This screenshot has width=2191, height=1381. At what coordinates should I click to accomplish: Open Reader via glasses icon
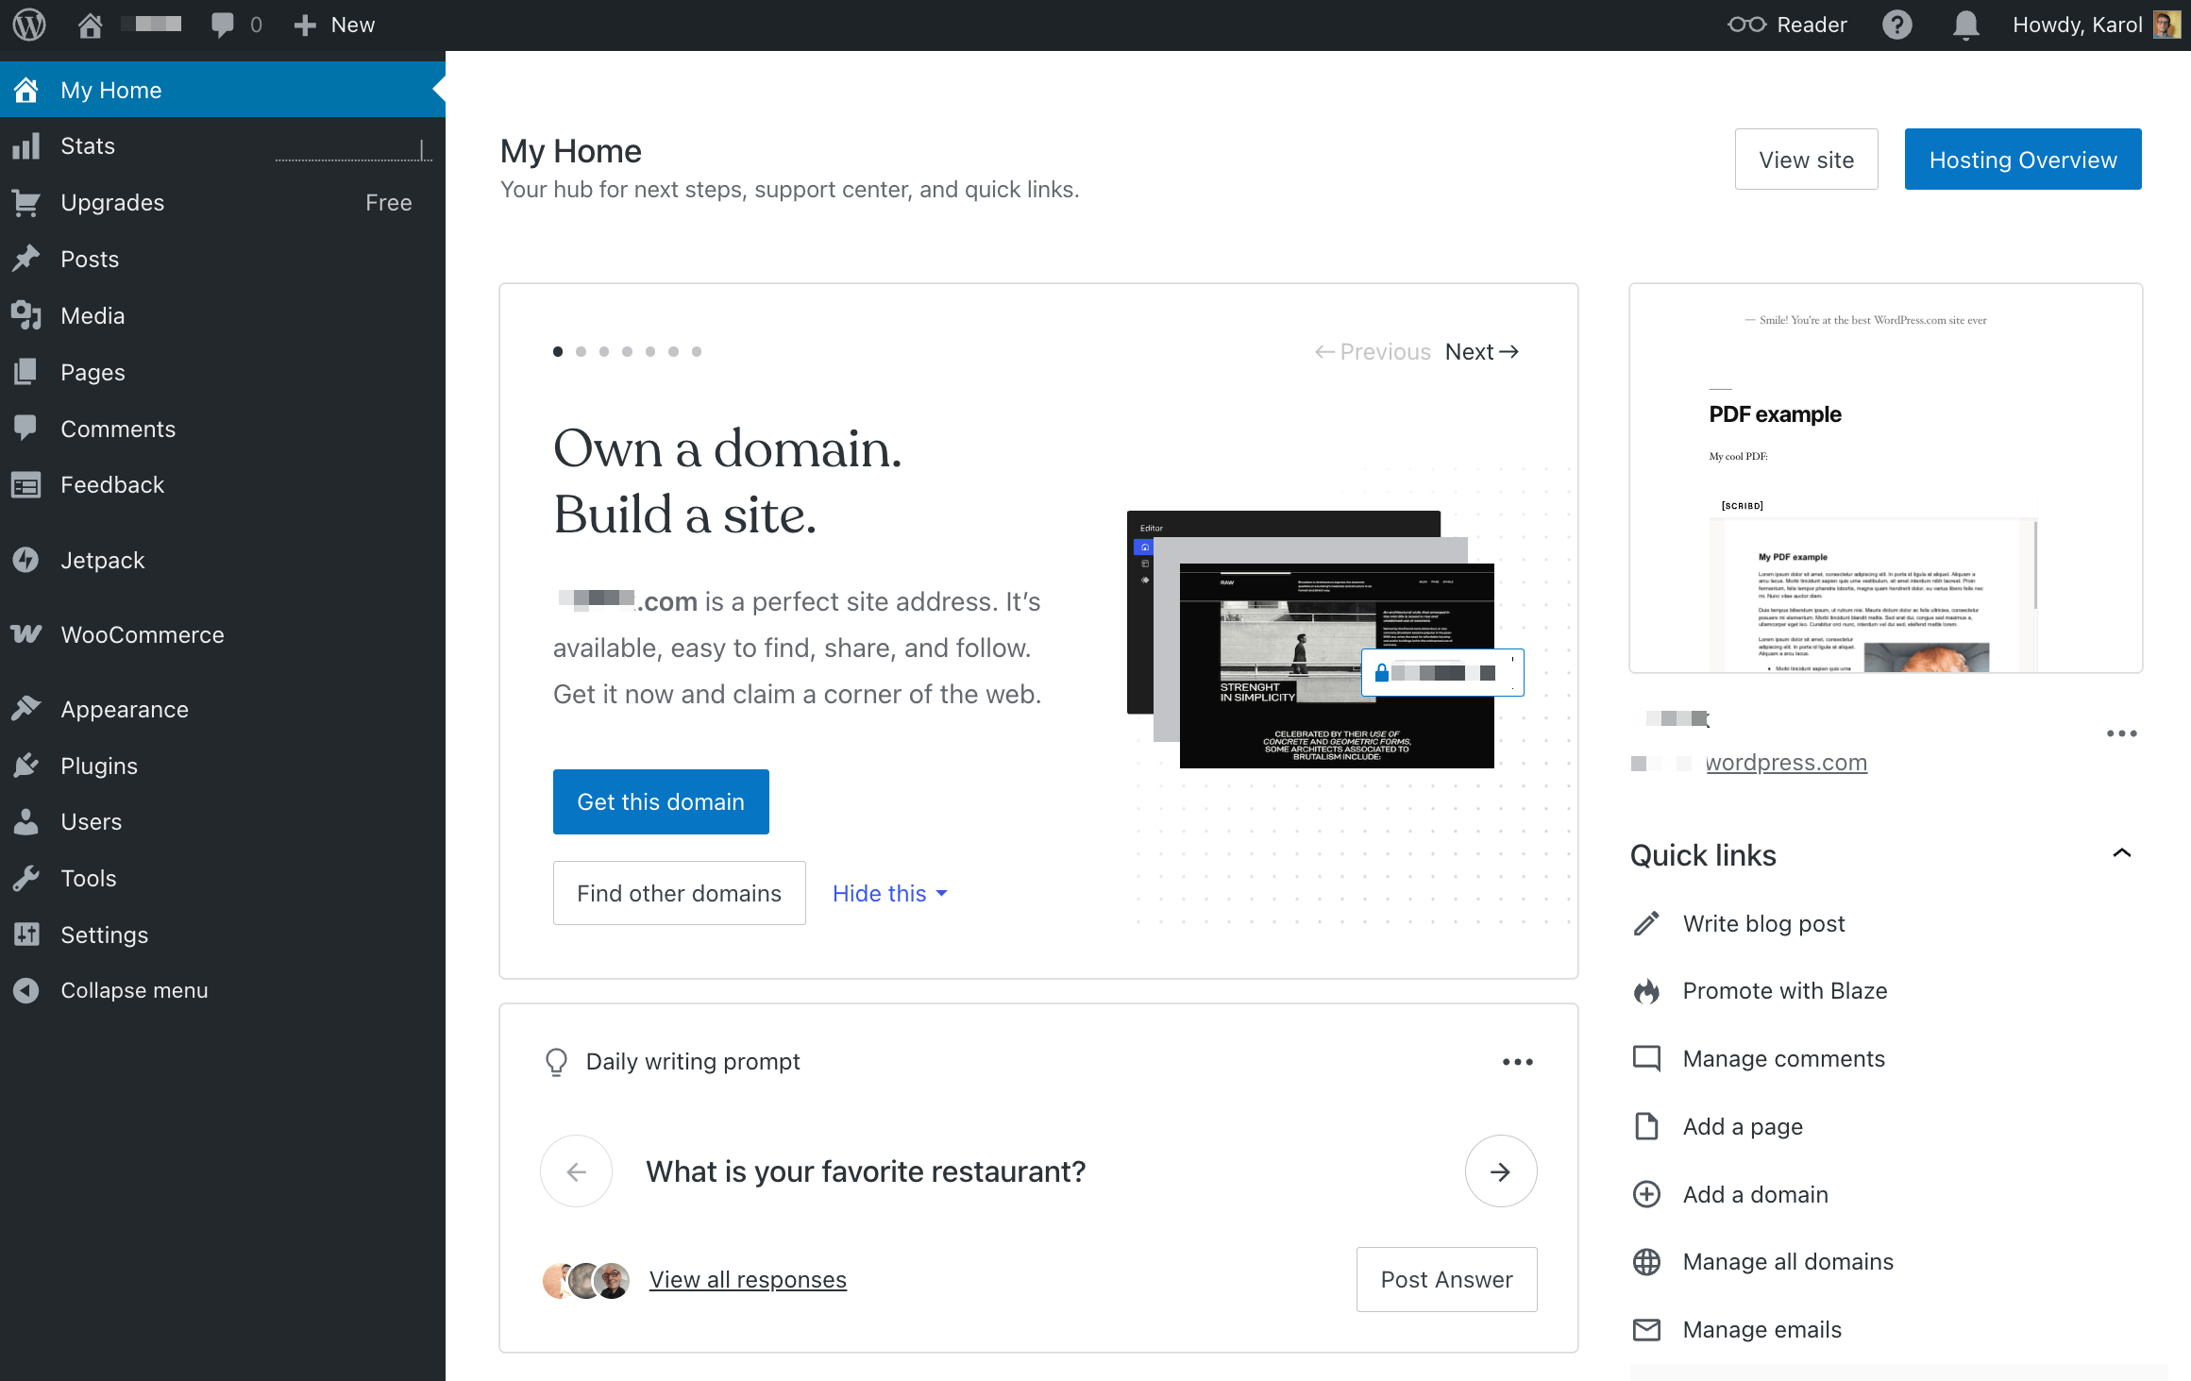1746,25
